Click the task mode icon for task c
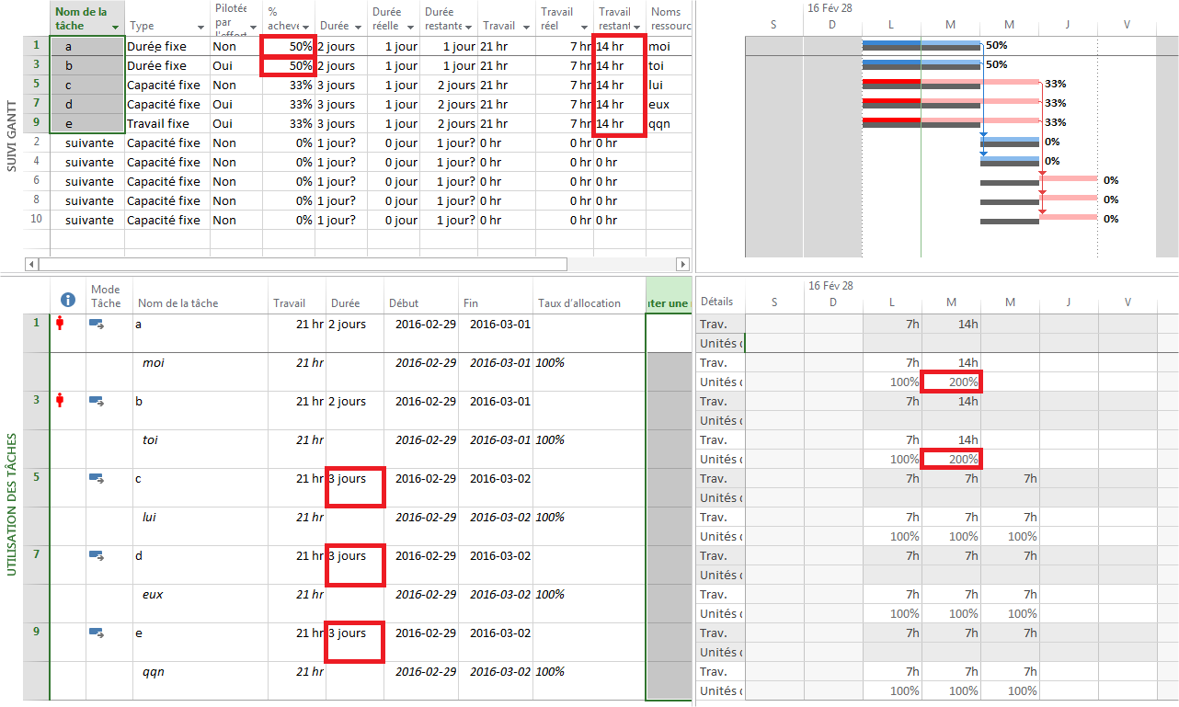 point(97,478)
